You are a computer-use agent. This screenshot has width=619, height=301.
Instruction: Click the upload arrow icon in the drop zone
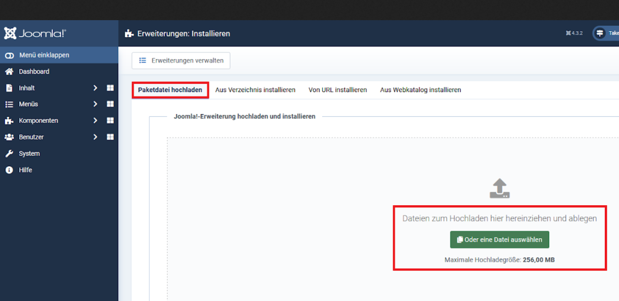(499, 188)
